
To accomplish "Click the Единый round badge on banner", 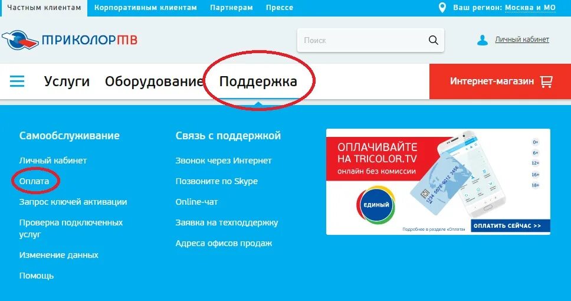I will (x=376, y=205).
